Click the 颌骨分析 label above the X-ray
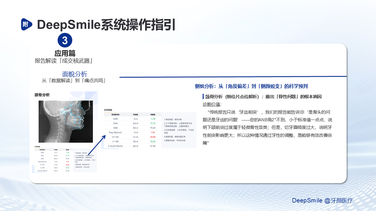The height and width of the screenshot is (211, 376). click(42, 95)
